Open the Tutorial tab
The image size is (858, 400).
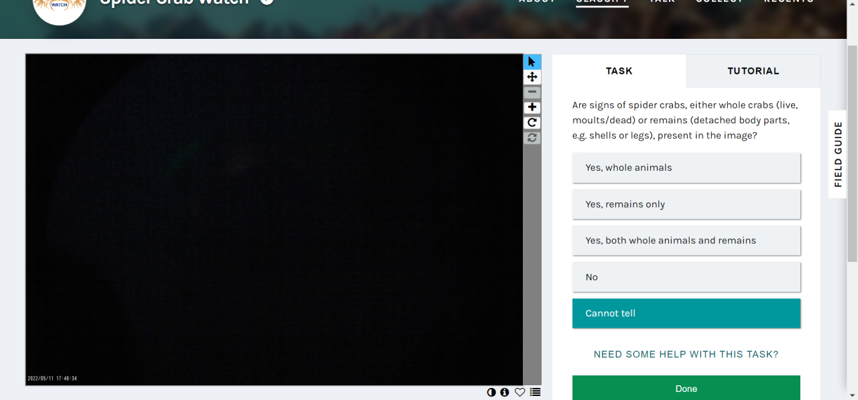point(753,71)
